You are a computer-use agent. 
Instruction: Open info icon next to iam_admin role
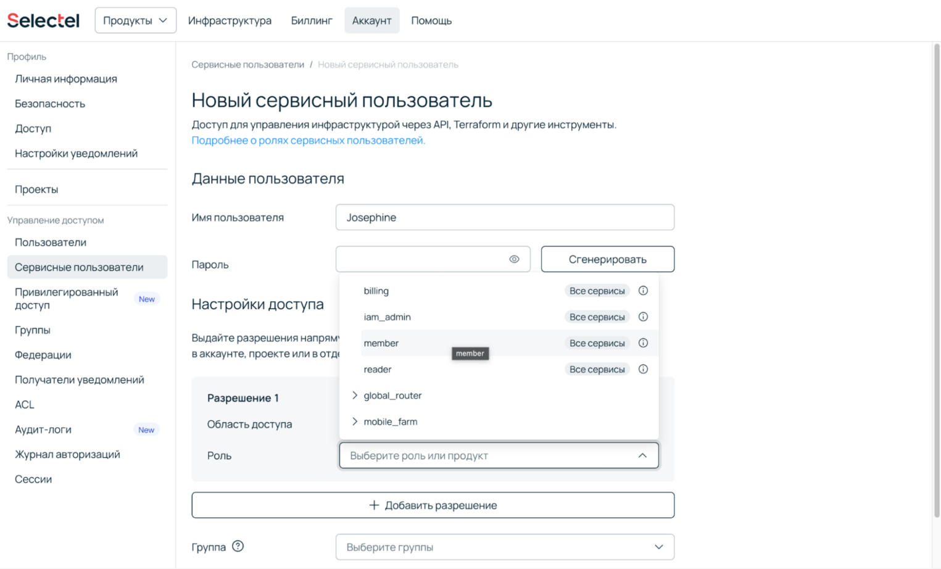click(643, 317)
